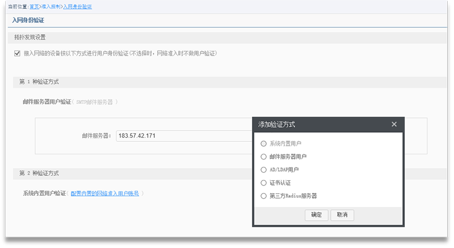The height and width of the screenshot is (248, 454).
Task: Select 第三方Radius服务器 radio option
Action: 263,196
